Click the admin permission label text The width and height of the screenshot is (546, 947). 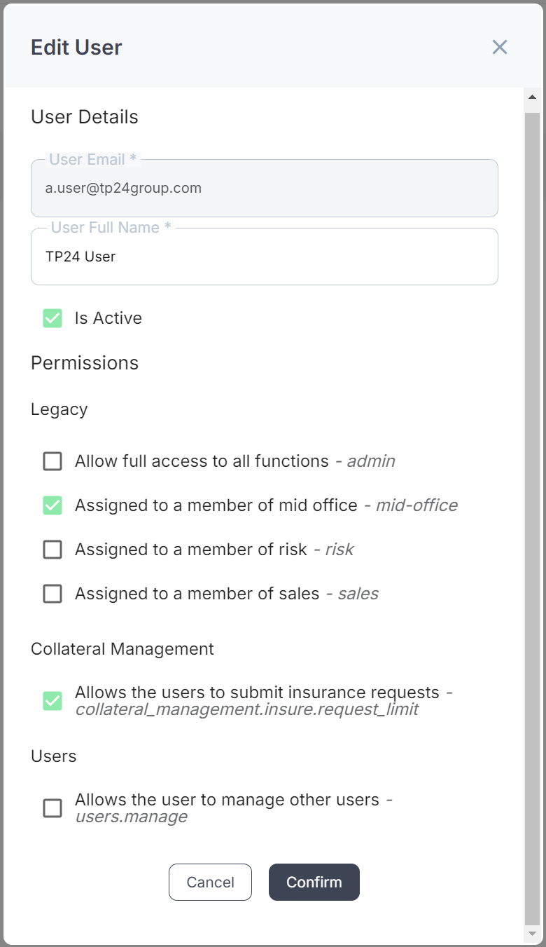coord(203,461)
